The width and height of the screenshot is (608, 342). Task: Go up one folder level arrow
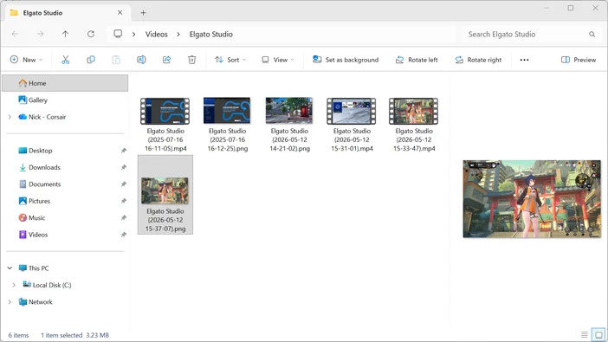tap(65, 34)
